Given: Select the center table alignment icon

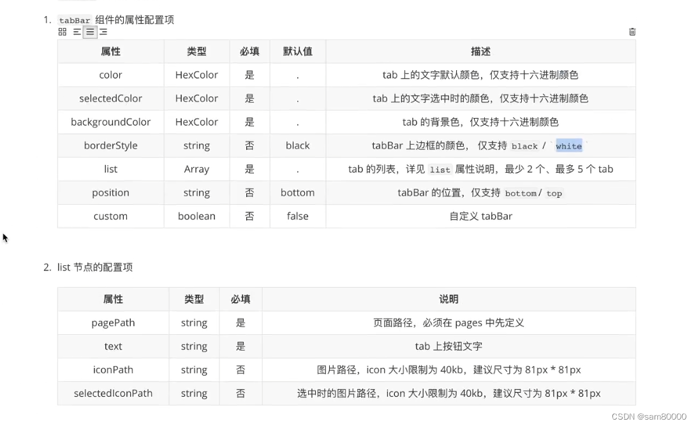Looking at the screenshot, I should (x=90, y=32).
